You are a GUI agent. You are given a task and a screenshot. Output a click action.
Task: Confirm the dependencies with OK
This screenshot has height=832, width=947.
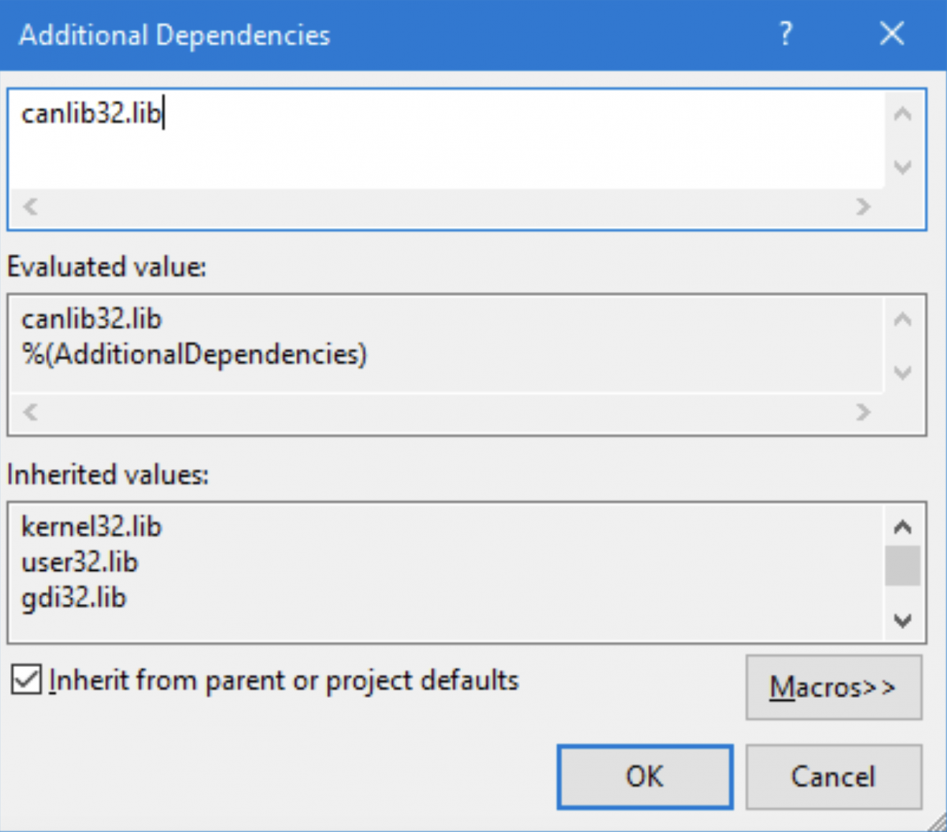click(x=645, y=777)
